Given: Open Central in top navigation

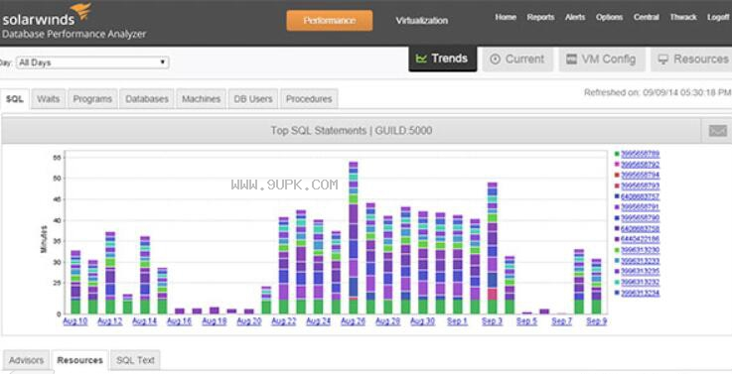Looking at the screenshot, I should click(x=647, y=17).
